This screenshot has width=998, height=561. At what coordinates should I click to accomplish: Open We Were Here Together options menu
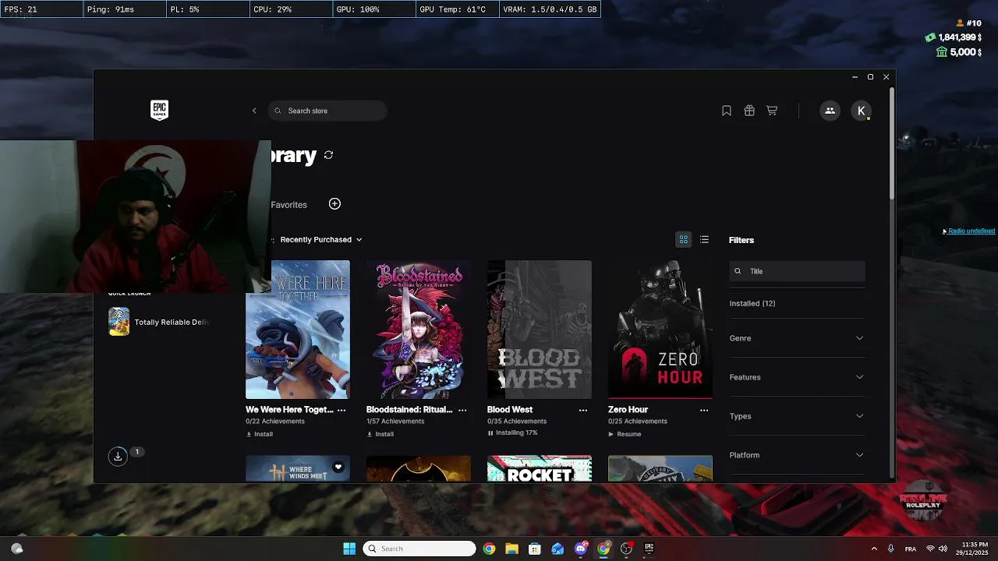[342, 410]
